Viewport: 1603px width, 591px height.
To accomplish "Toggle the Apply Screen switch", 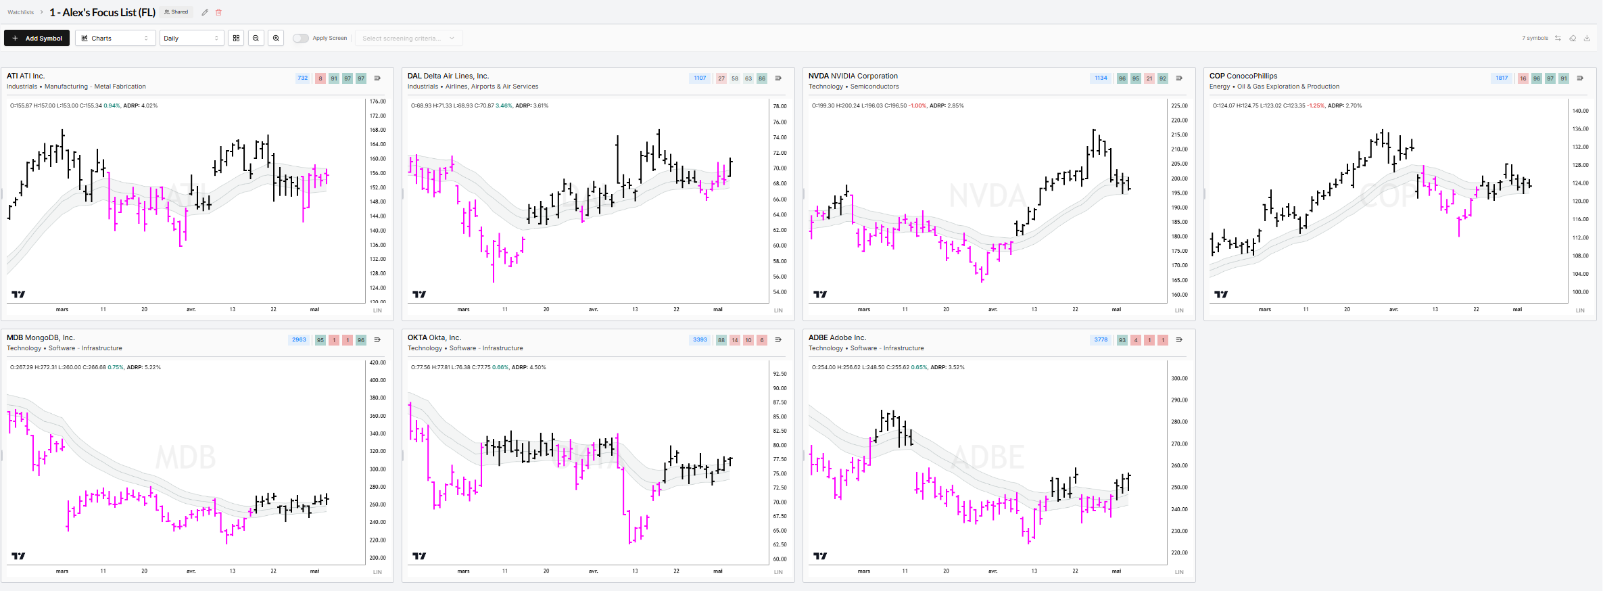I will tap(301, 39).
